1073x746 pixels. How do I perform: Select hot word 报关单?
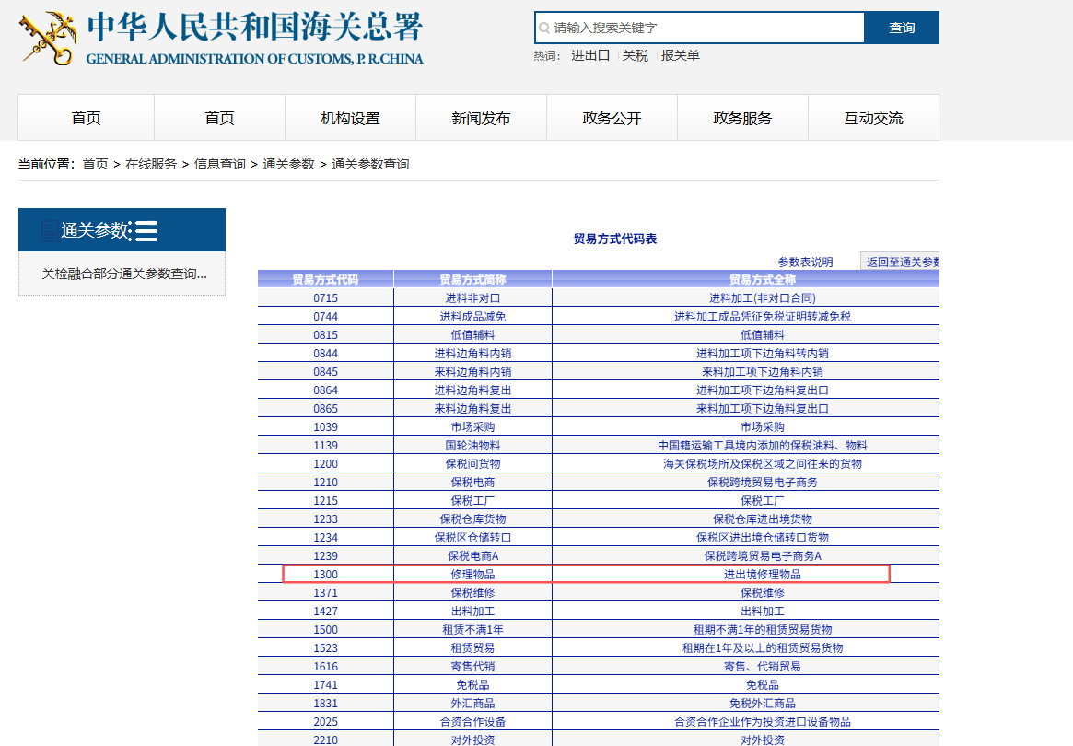[x=681, y=55]
